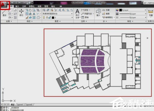Image resolution: width=154 pixels, height=111 pixels.
Task: Select the Copy tool in Modify panel
Action: pos(27,10)
